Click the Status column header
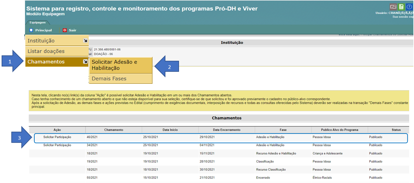 pos(396,130)
